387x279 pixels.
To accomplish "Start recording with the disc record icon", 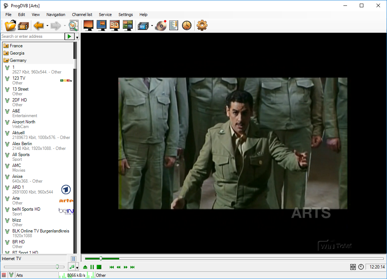I will point(161,25).
